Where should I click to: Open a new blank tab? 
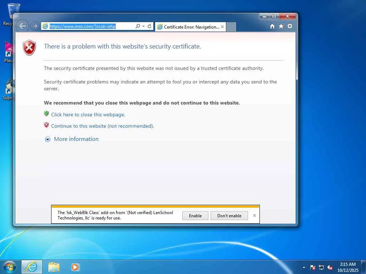[x=231, y=27]
